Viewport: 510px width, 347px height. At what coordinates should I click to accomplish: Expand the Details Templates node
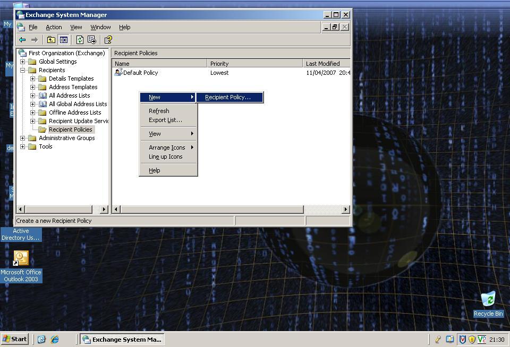[x=32, y=79]
